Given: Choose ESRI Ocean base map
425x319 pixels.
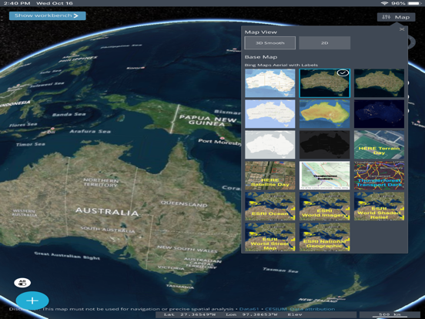Looking at the screenshot, I should click(270, 207).
